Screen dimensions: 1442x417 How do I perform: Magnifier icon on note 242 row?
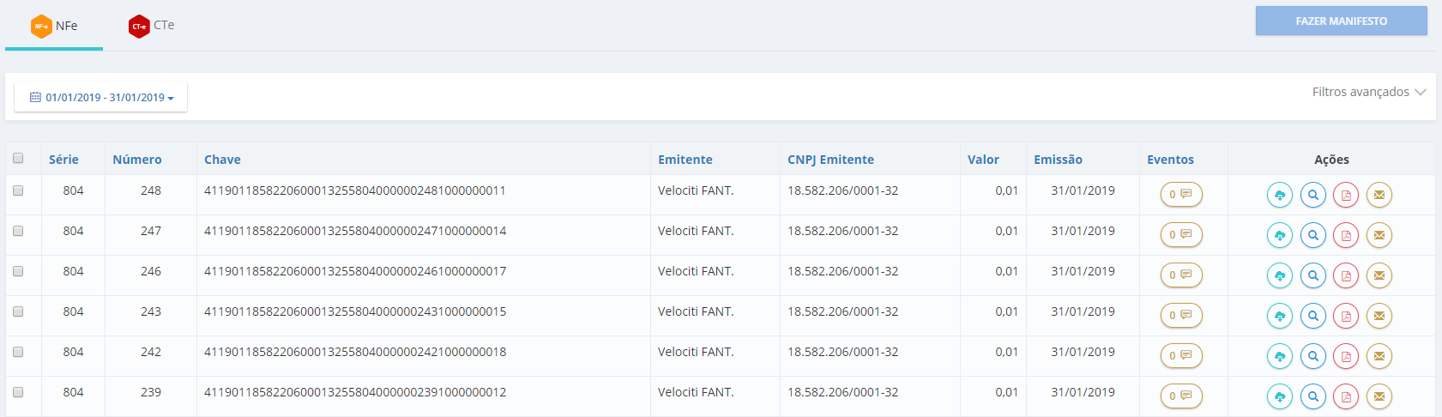pyautogui.click(x=1313, y=356)
